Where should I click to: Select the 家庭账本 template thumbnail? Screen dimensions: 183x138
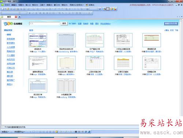coord(38,40)
